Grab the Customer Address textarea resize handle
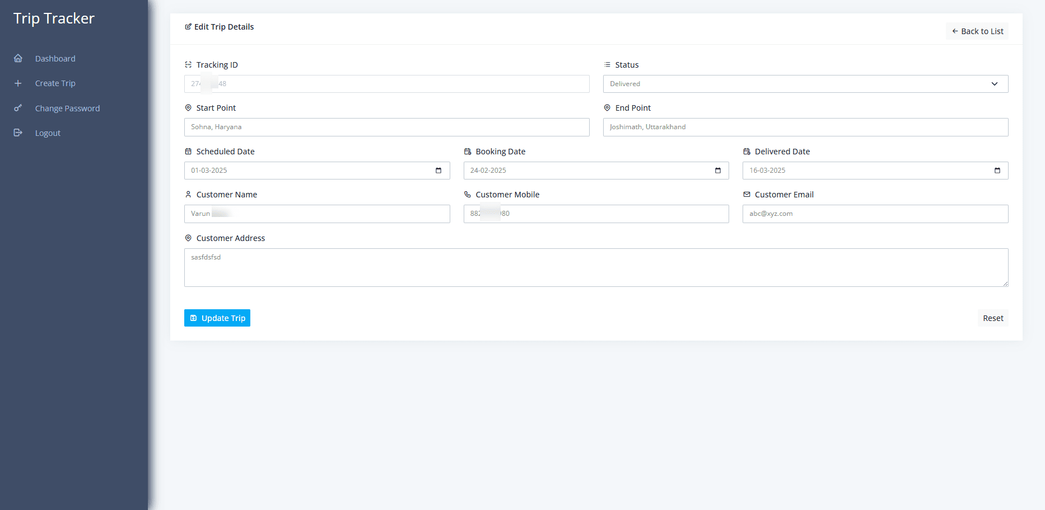The image size is (1045, 510). coord(1005,284)
